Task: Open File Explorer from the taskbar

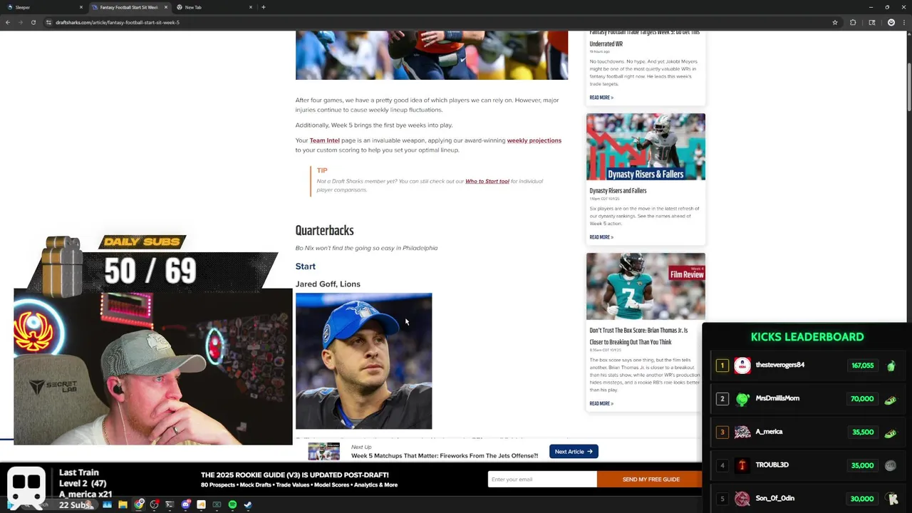Action: (x=123, y=504)
